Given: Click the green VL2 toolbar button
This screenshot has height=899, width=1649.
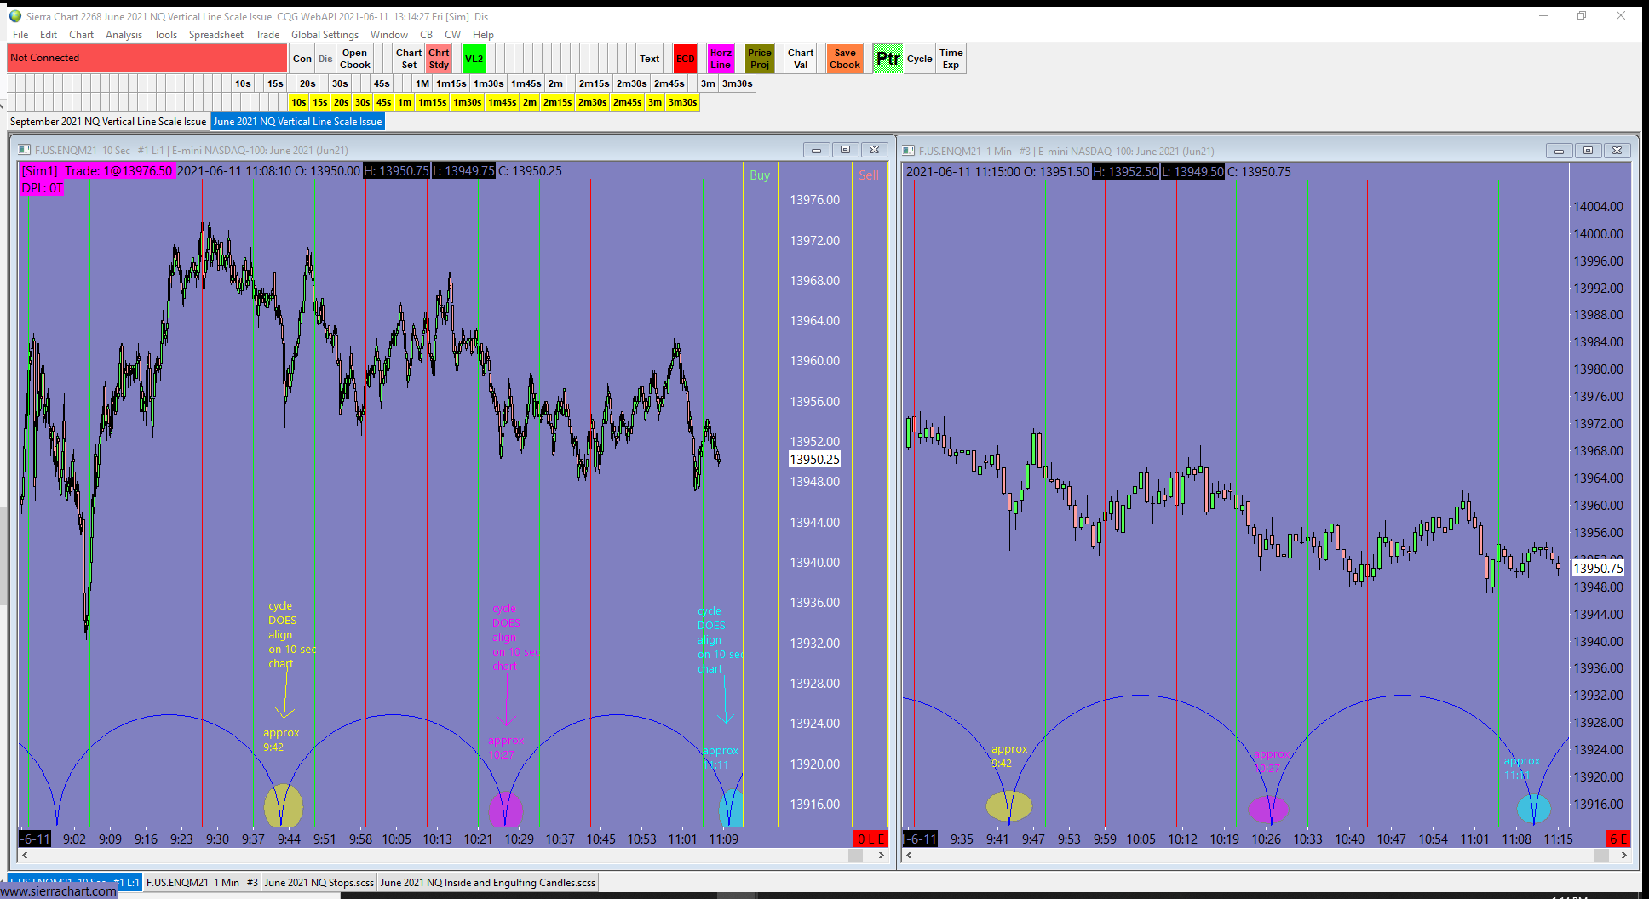Looking at the screenshot, I should [474, 59].
